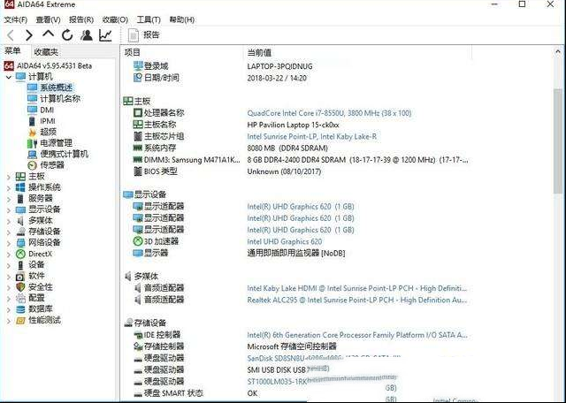Select 设备 in the tree

36,265
